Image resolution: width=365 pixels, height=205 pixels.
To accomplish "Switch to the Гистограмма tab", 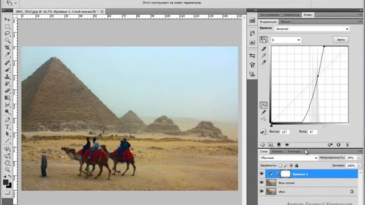I will point(269,15).
